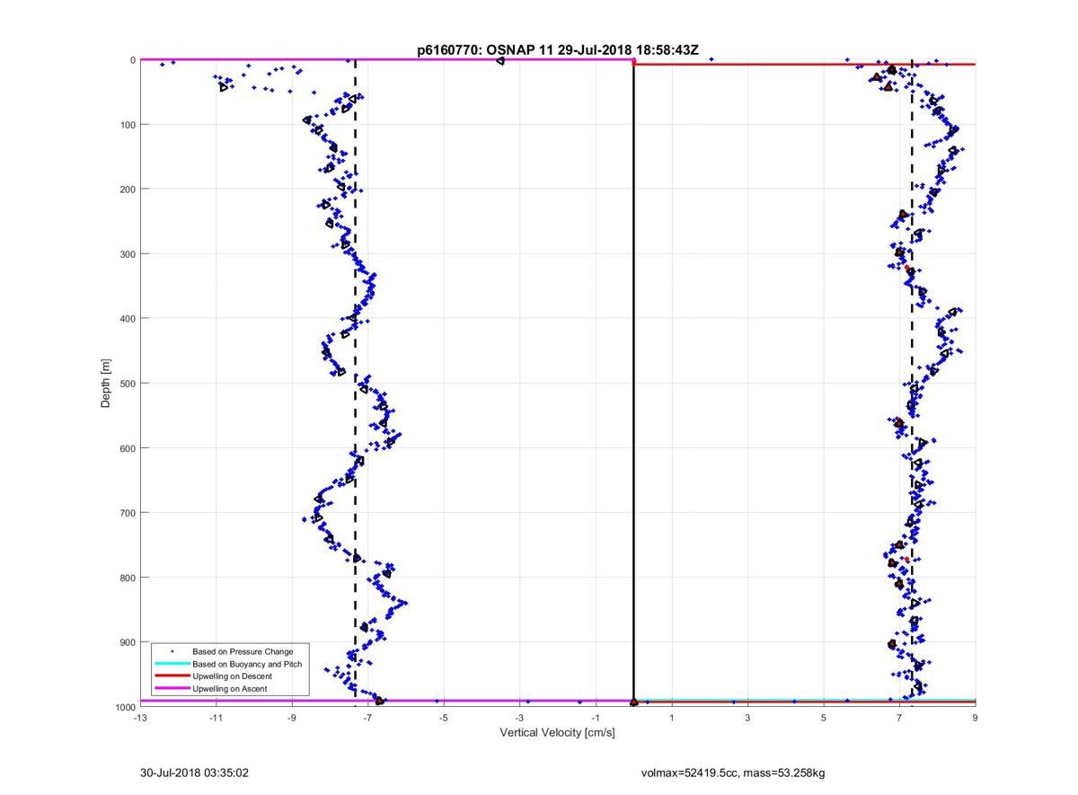Click the positive velocity tick label '3'
This screenshot has width=1078, height=795.
[747, 718]
